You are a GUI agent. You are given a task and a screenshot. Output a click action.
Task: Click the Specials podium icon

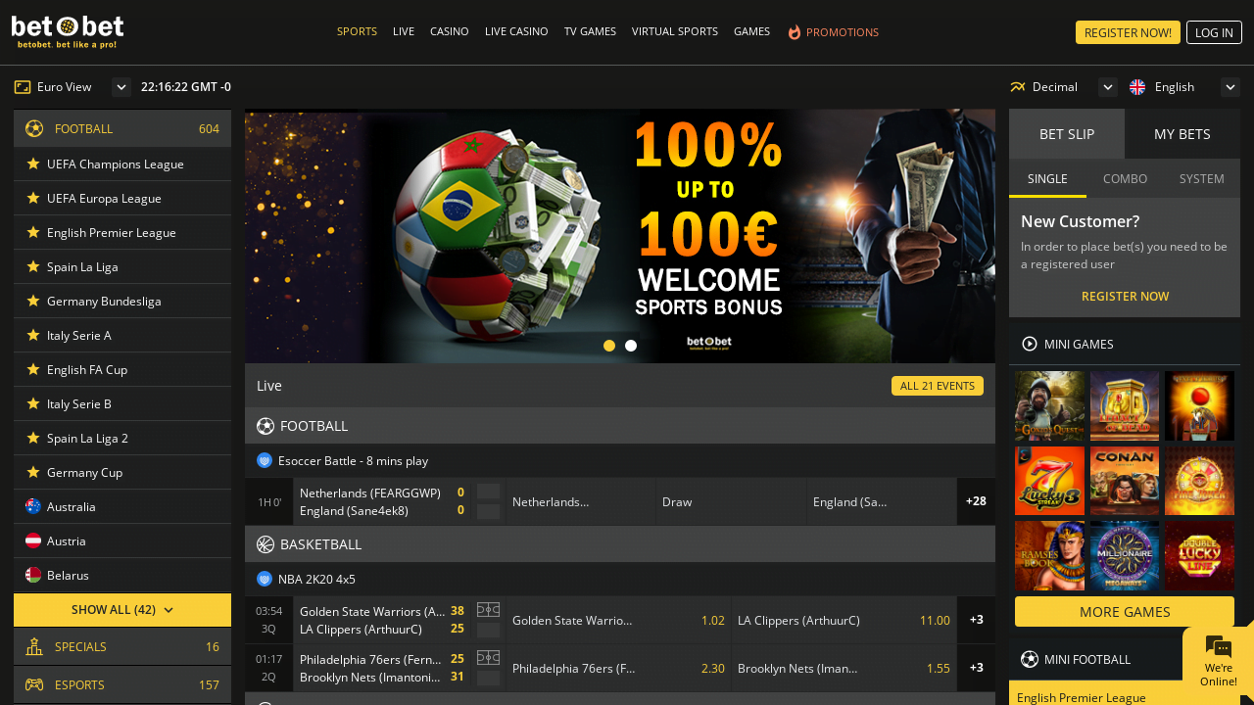click(34, 646)
